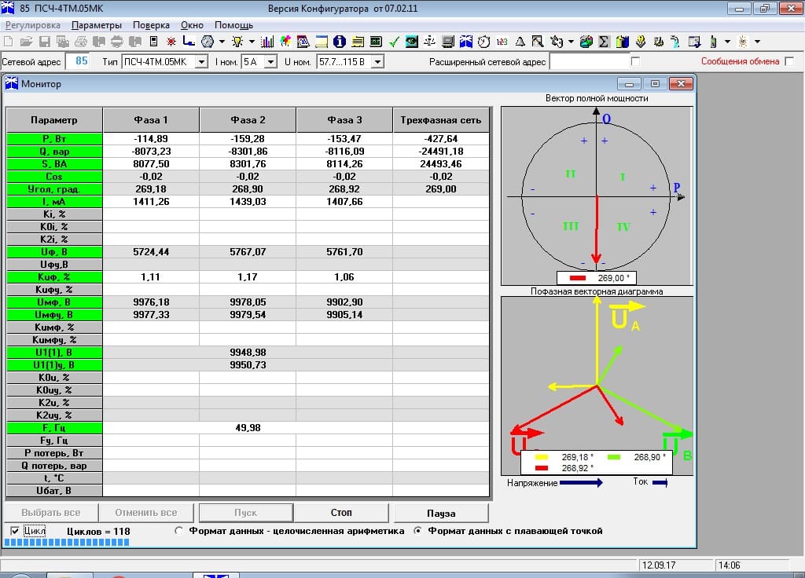Expand the I ном. current dropdown
Image resolution: width=805 pixels, height=578 pixels.
point(271,61)
